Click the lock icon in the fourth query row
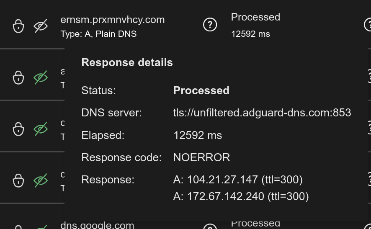Viewport: 371px width, 229px height. [18, 180]
